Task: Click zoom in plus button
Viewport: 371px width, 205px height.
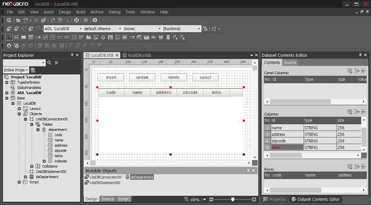Action: click(x=254, y=199)
